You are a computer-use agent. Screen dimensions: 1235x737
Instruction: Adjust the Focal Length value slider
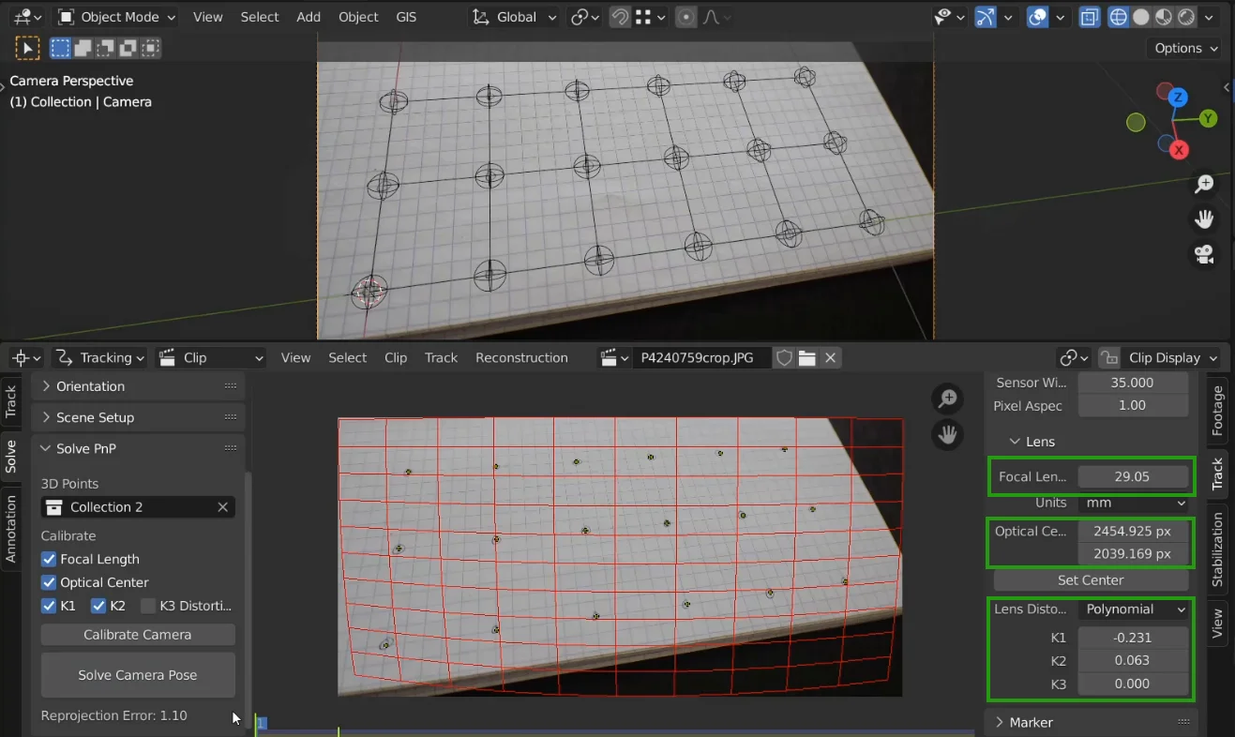coord(1134,475)
